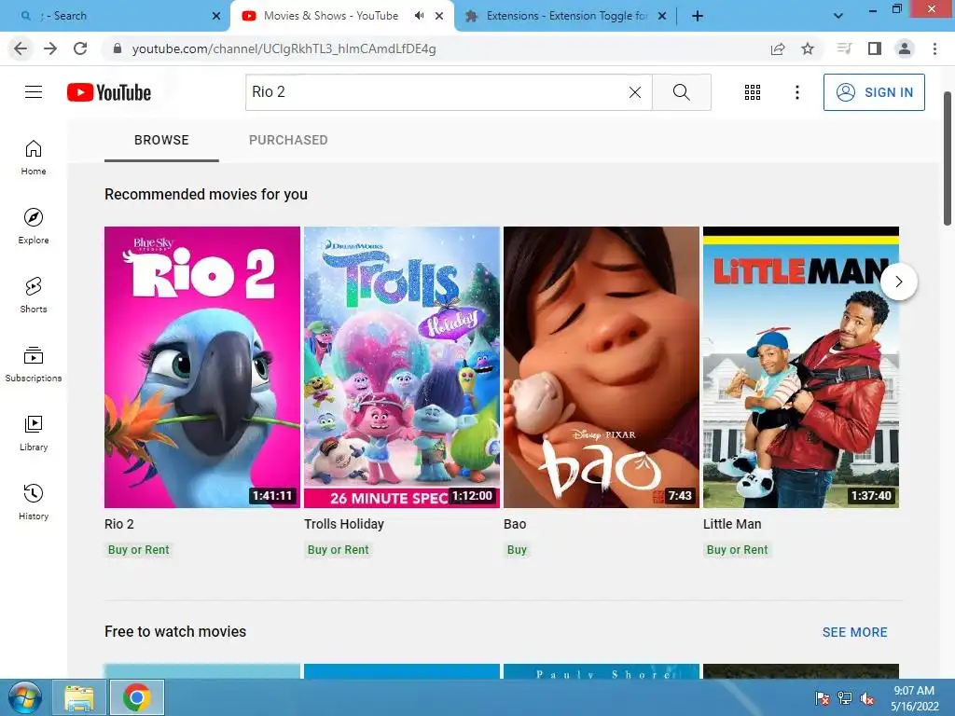Go back with browser back arrow

(x=21, y=48)
